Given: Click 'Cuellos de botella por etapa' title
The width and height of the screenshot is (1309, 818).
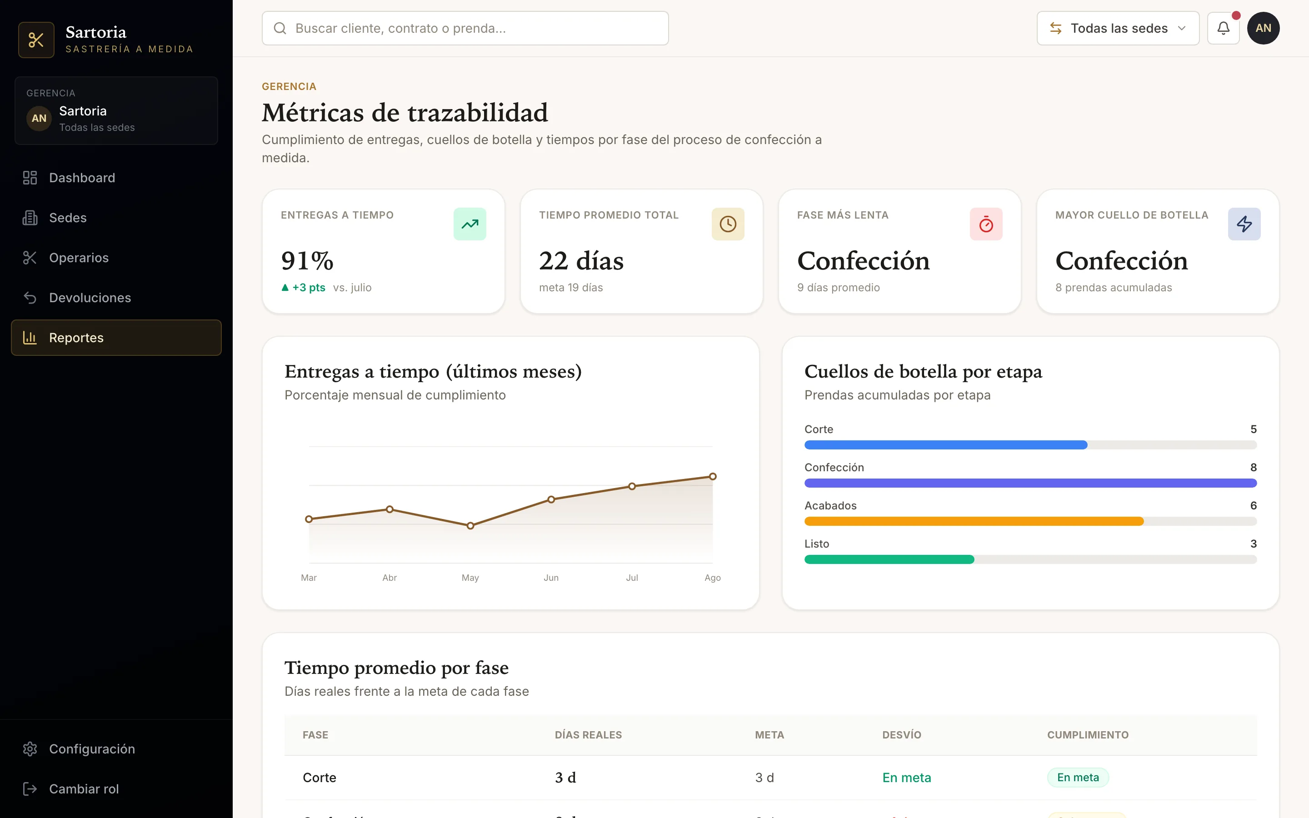Looking at the screenshot, I should pyautogui.click(x=923, y=372).
